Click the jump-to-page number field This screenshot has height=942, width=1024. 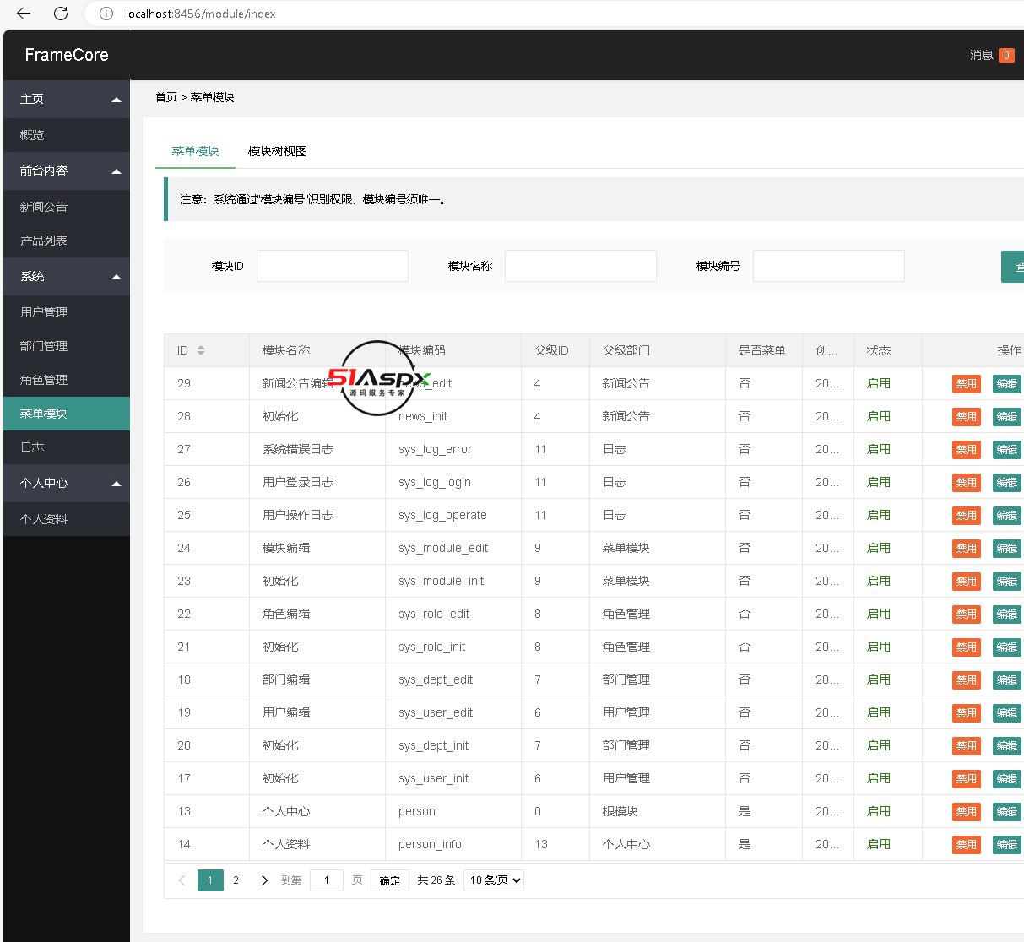pos(327,880)
